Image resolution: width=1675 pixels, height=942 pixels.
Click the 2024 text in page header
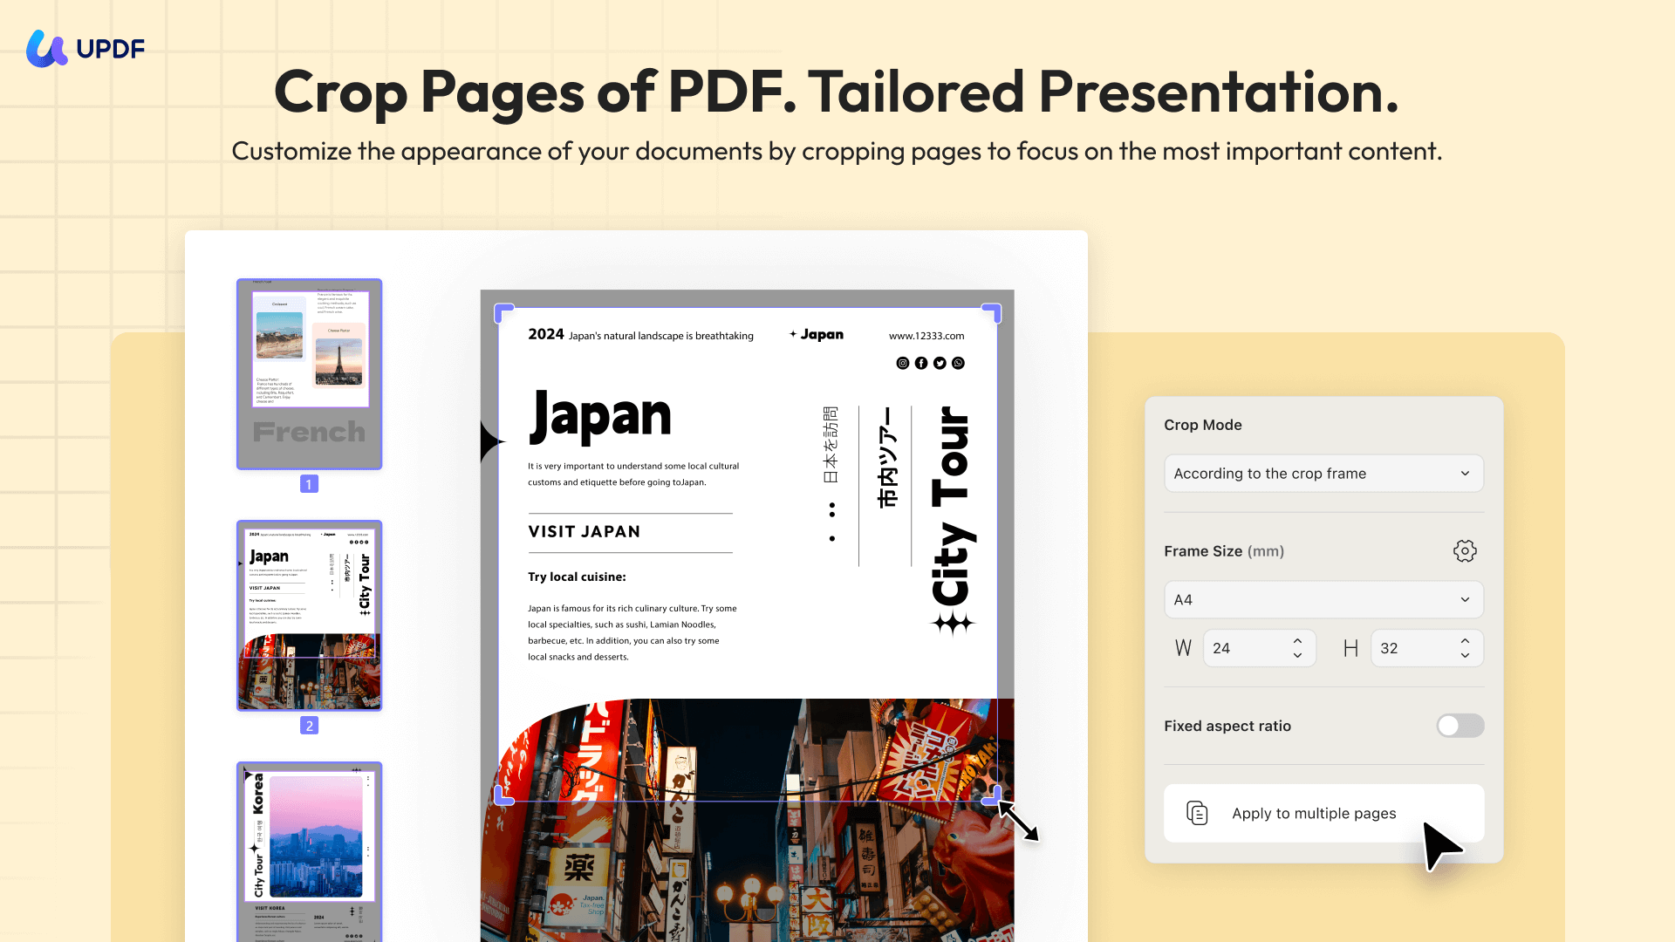point(546,334)
